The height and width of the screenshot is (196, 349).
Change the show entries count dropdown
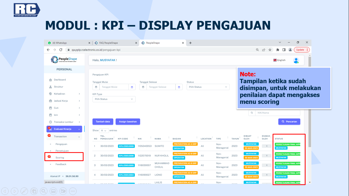[x=104, y=130]
